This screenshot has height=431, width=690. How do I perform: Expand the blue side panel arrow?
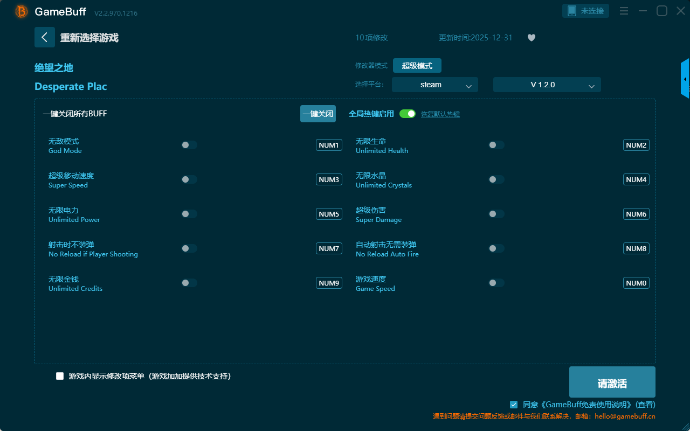pyautogui.click(x=685, y=79)
